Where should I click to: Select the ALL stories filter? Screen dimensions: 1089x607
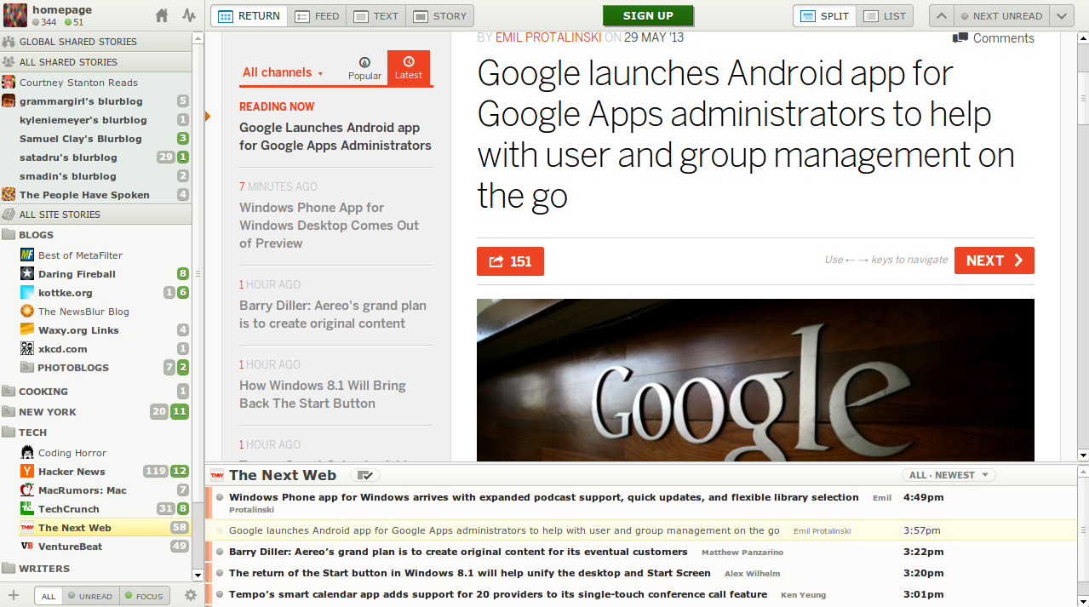click(x=49, y=596)
